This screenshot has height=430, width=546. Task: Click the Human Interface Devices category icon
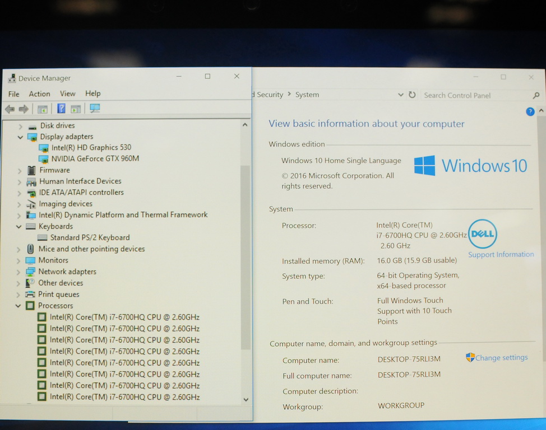[x=31, y=181]
